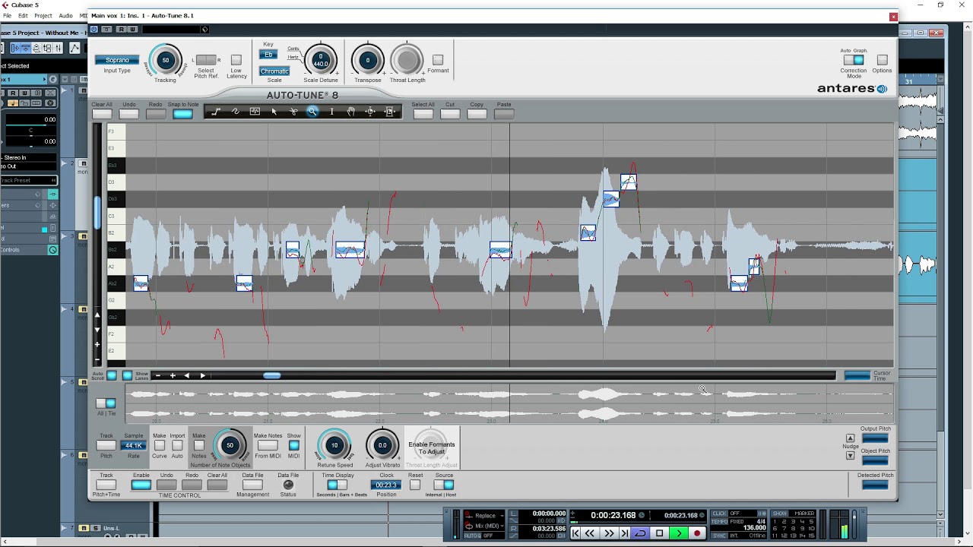Go to project end in transport
This screenshot has height=547, width=973.
(x=624, y=533)
